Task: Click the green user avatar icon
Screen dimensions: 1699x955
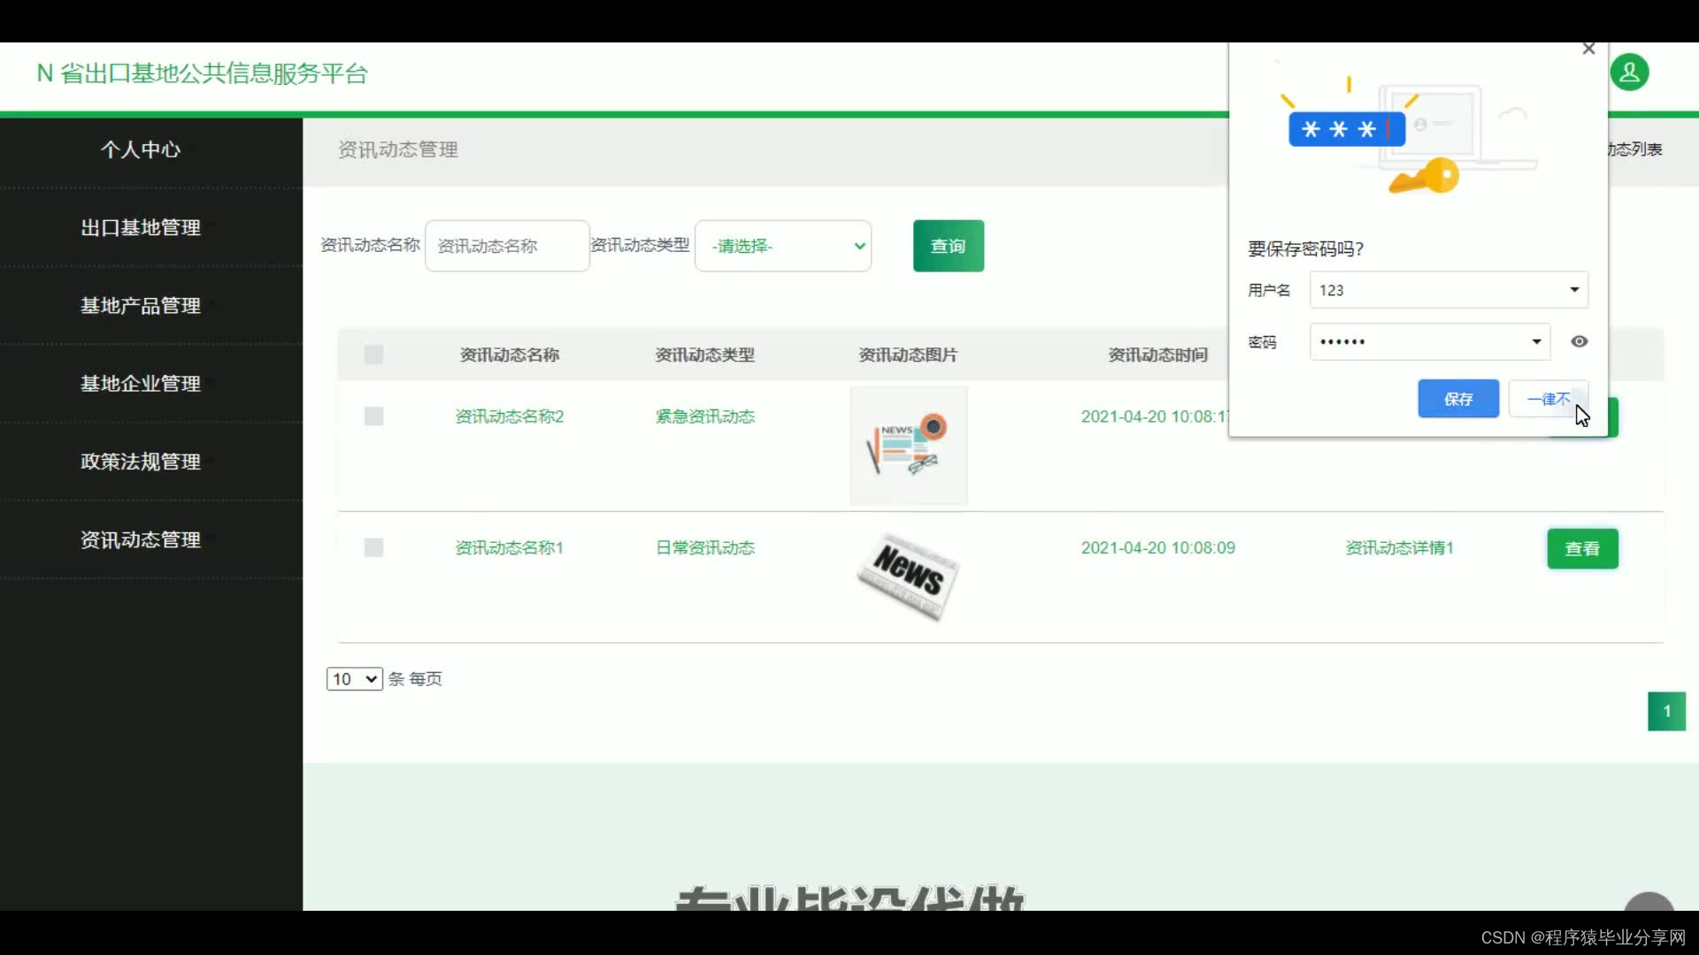Action: pyautogui.click(x=1629, y=73)
